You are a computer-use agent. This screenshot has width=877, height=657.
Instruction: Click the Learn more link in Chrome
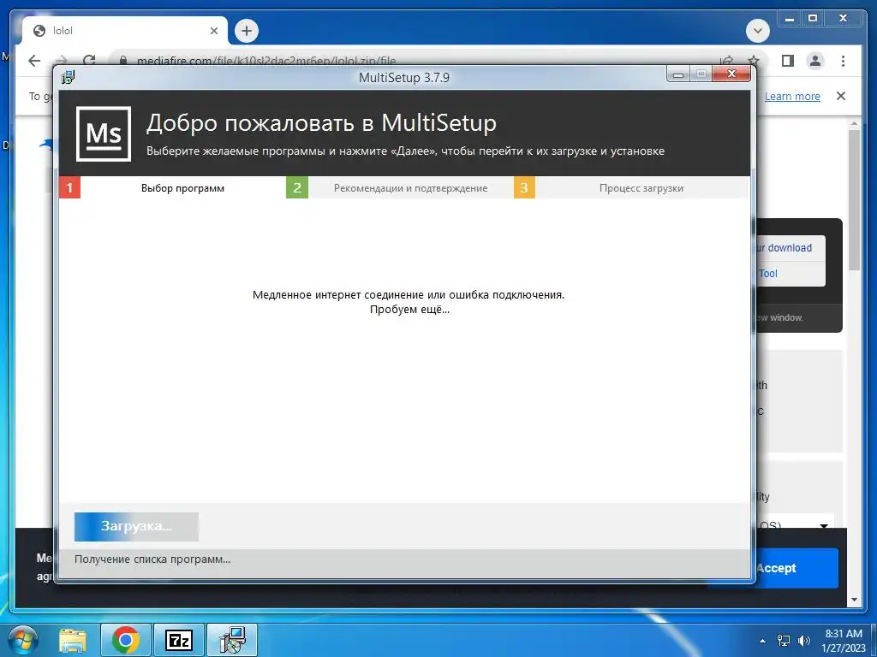[x=792, y=96]
